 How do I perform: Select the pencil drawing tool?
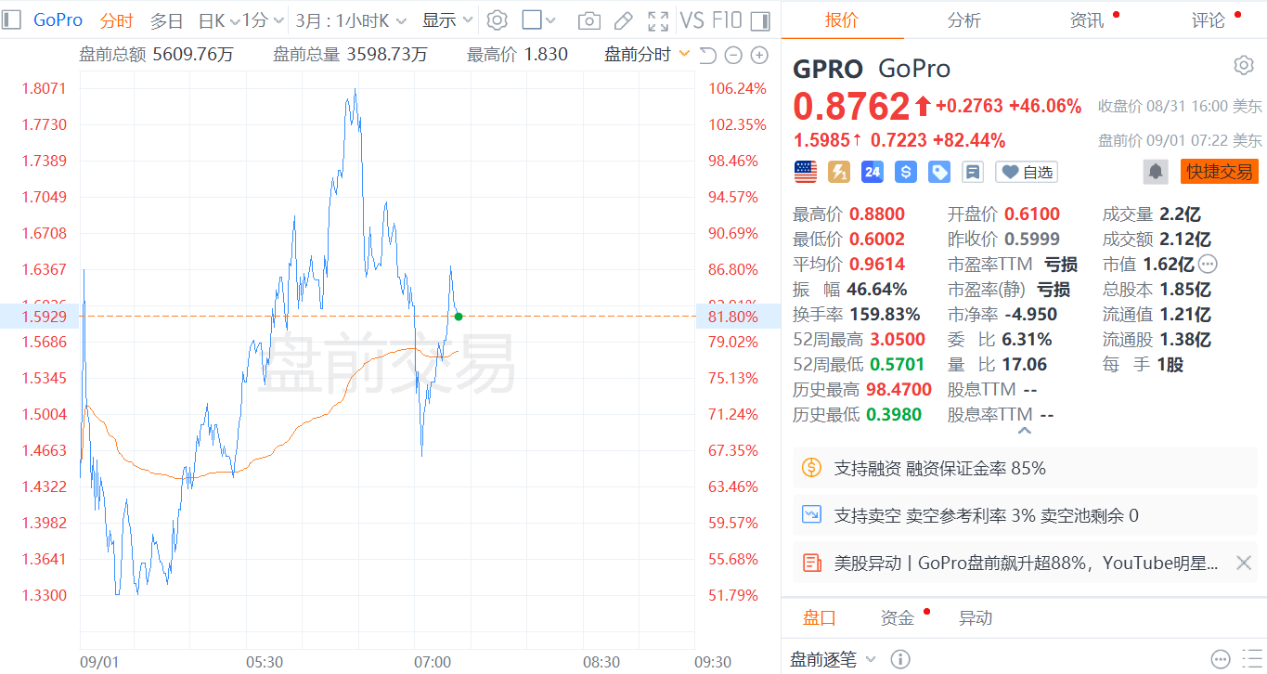point(624,20)
